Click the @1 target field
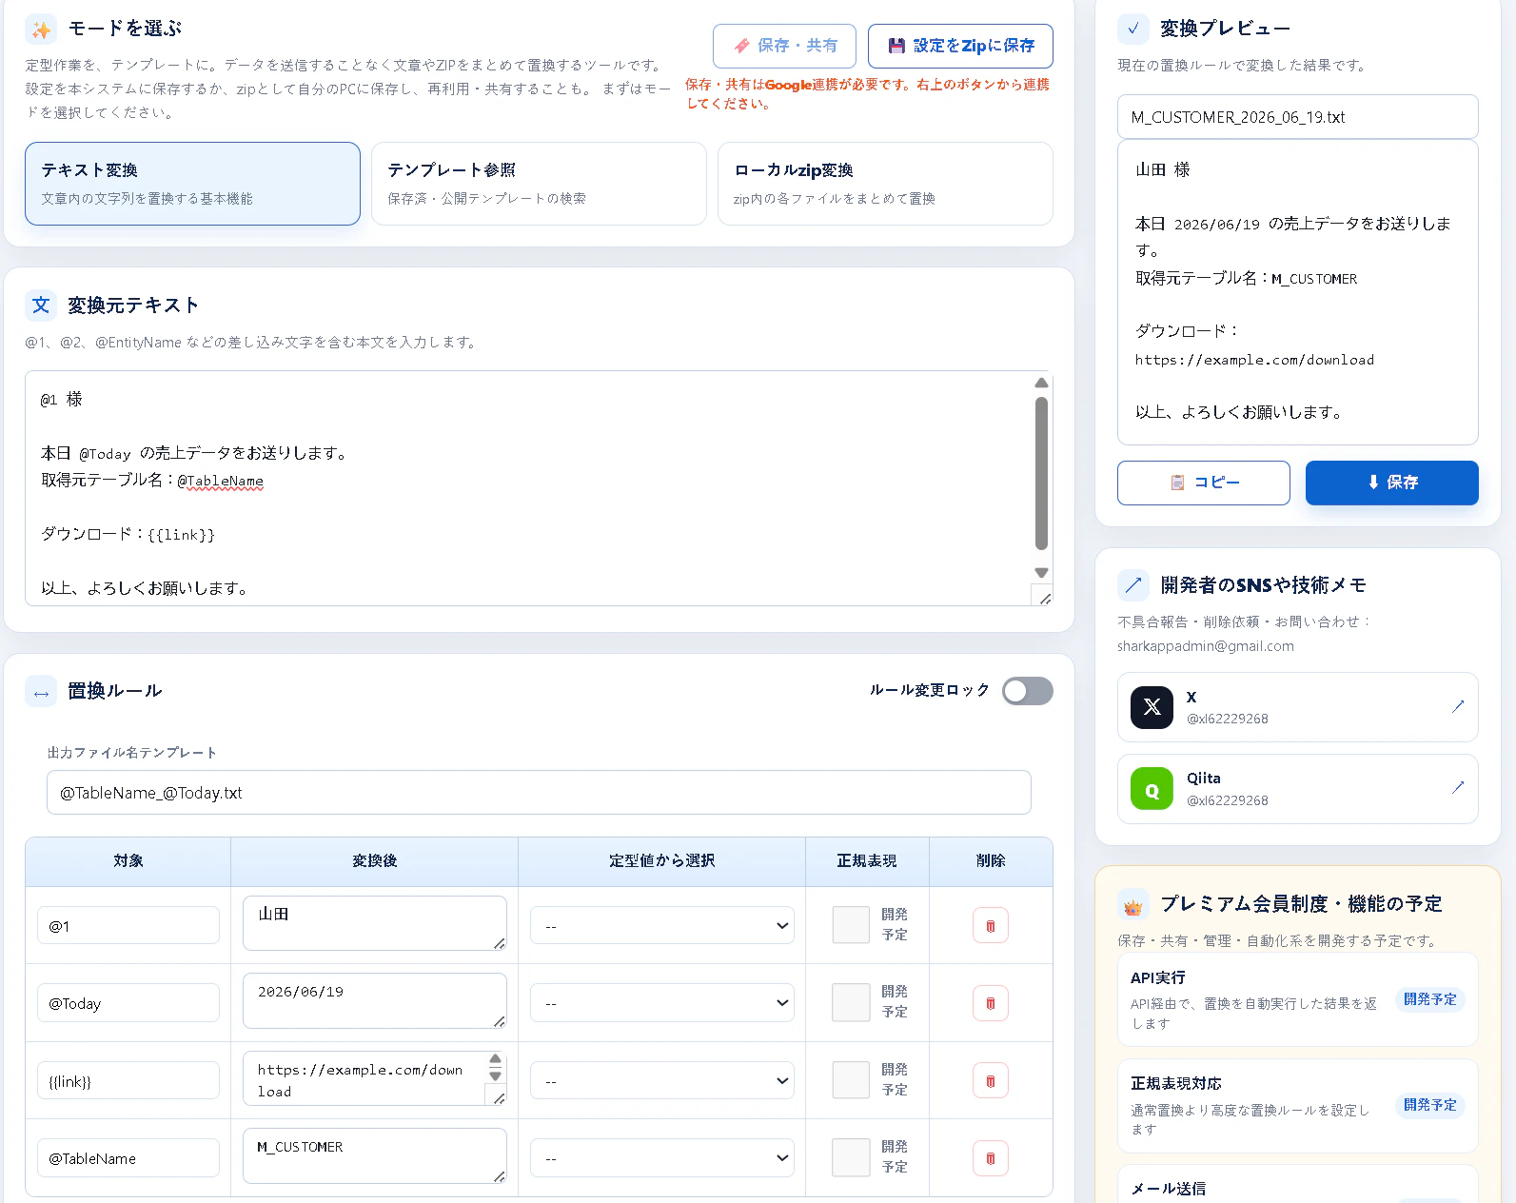1516x1203 pixels. point(128,925)
